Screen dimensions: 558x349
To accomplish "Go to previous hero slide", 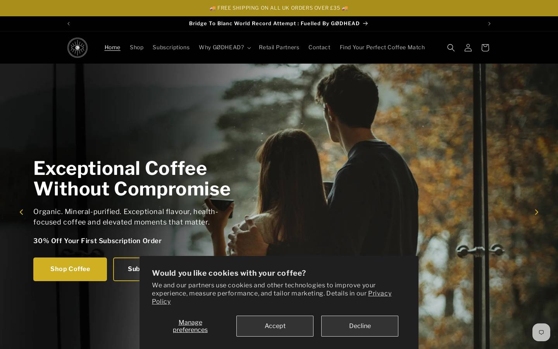I will coord(22,212).
